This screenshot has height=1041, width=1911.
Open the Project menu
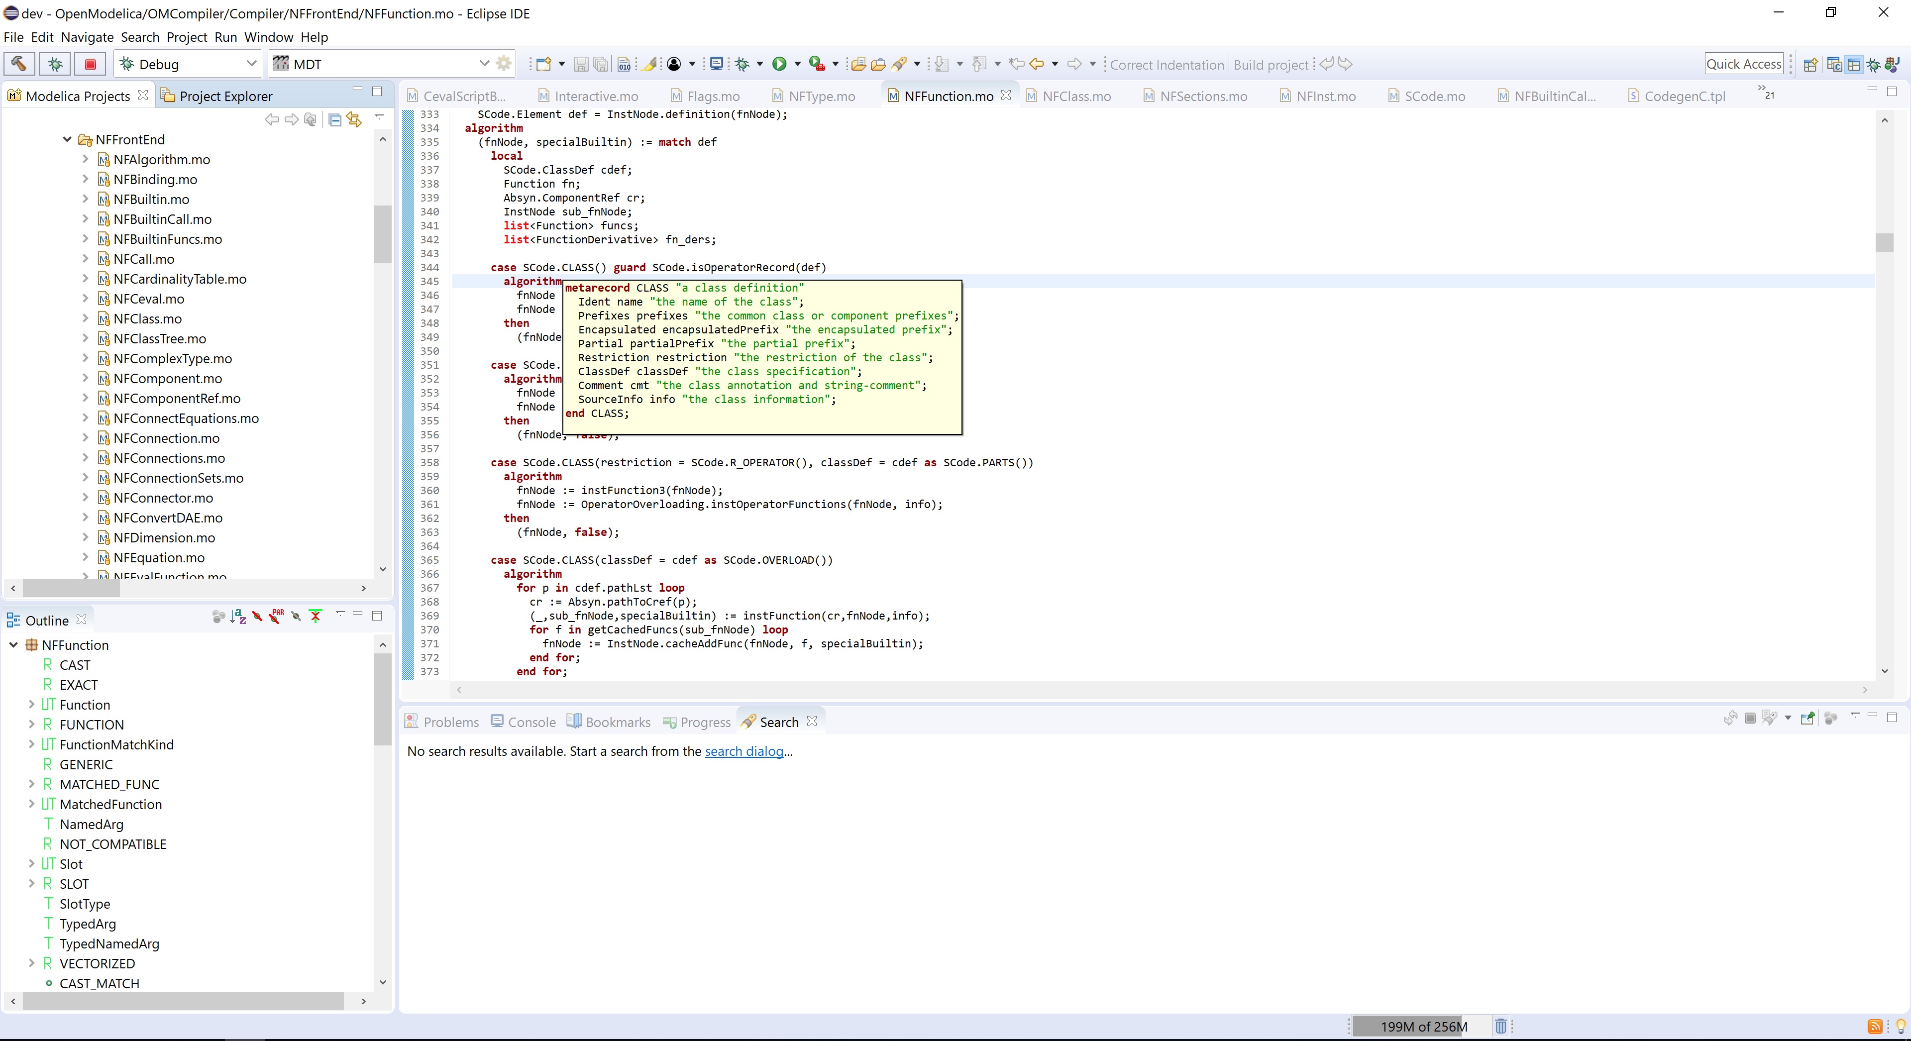tap(187, 37)
